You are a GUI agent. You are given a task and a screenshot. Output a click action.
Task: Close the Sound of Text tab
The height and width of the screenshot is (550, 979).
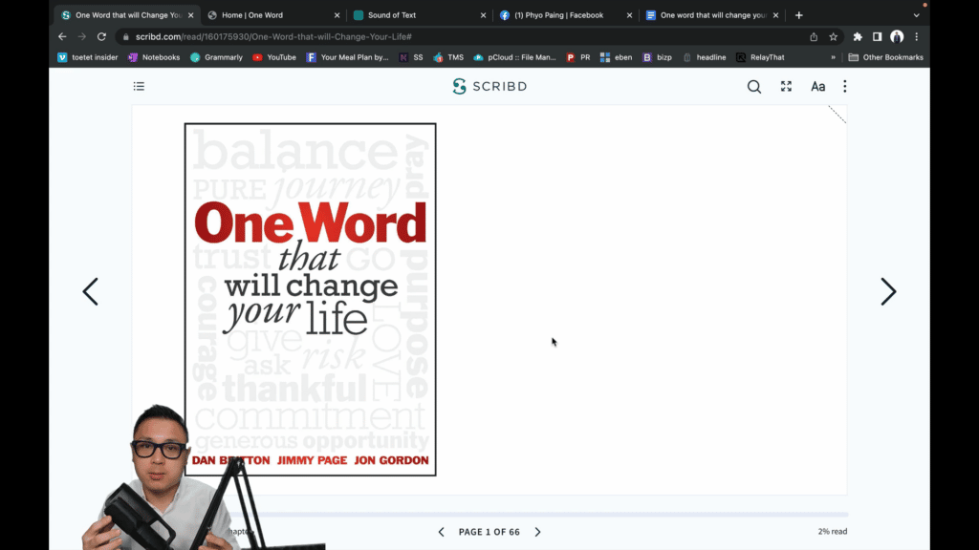click(x=483, y=15)
